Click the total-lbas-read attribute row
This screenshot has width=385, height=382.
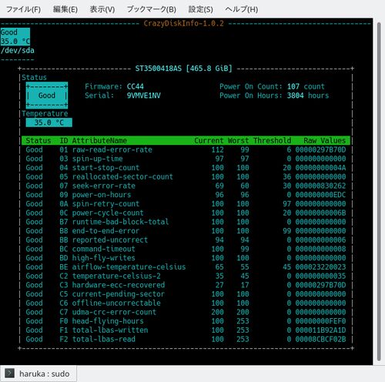click(186, 339)
